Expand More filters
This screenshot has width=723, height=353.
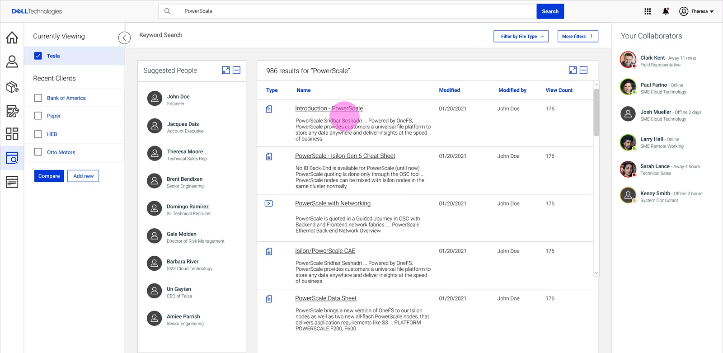tap(578, 36)
